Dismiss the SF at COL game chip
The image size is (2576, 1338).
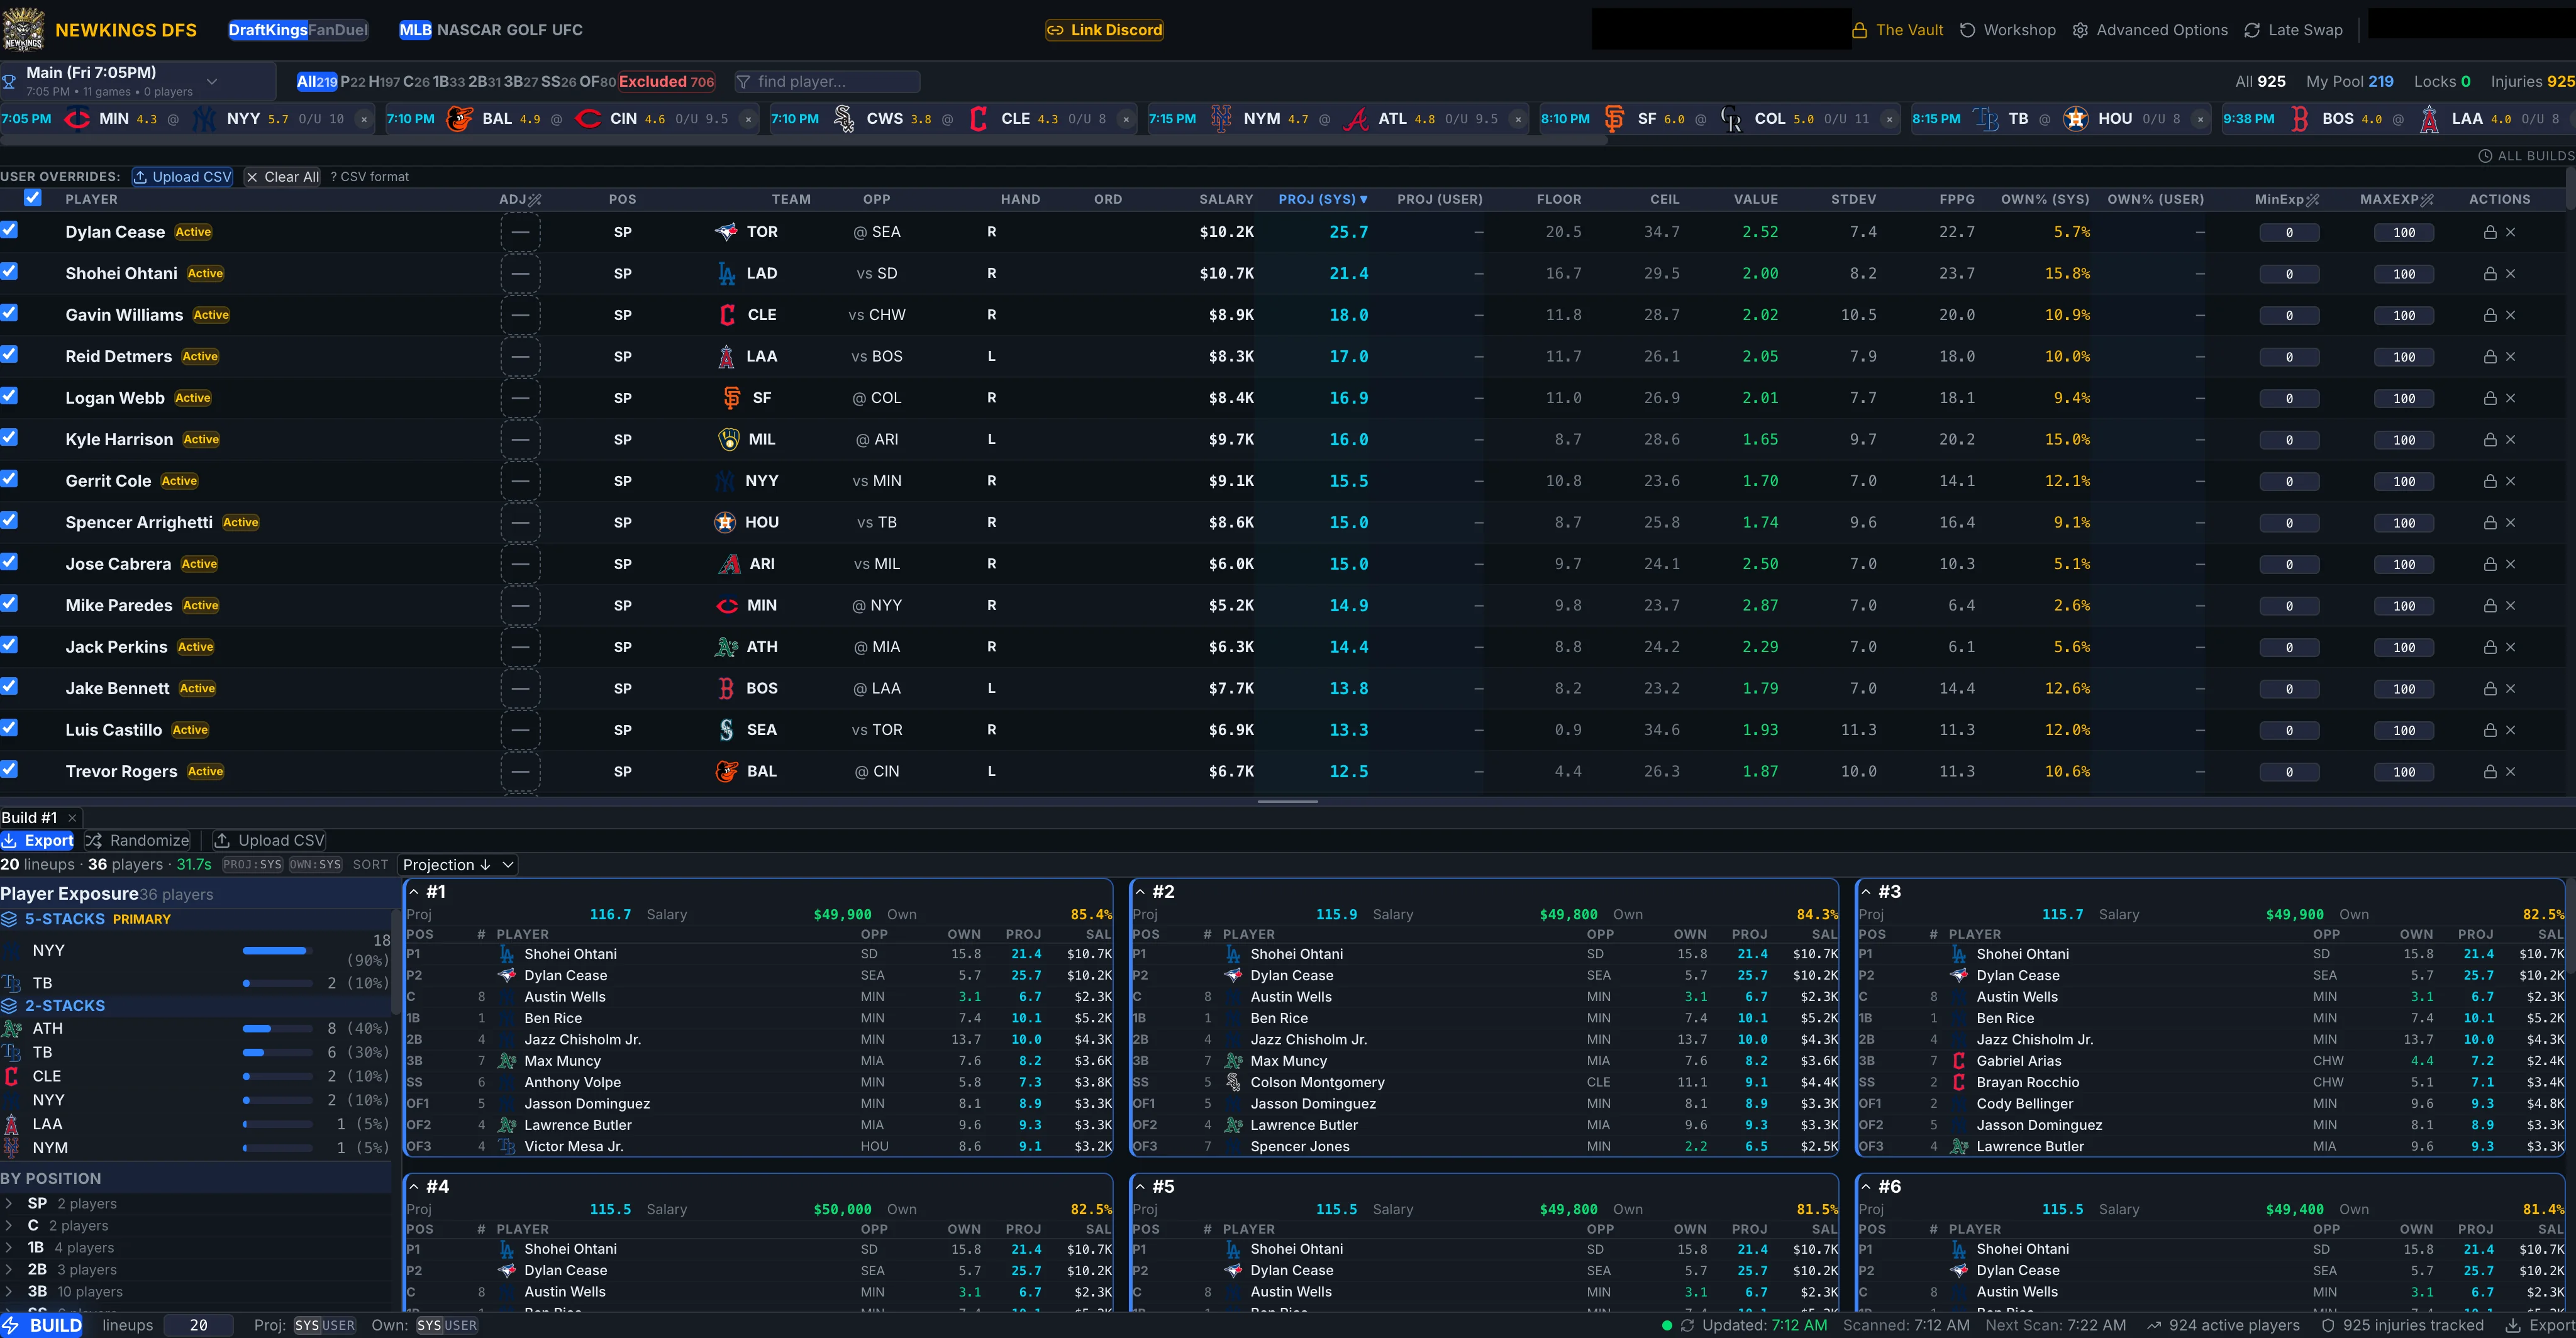[x=1889, y=119]
